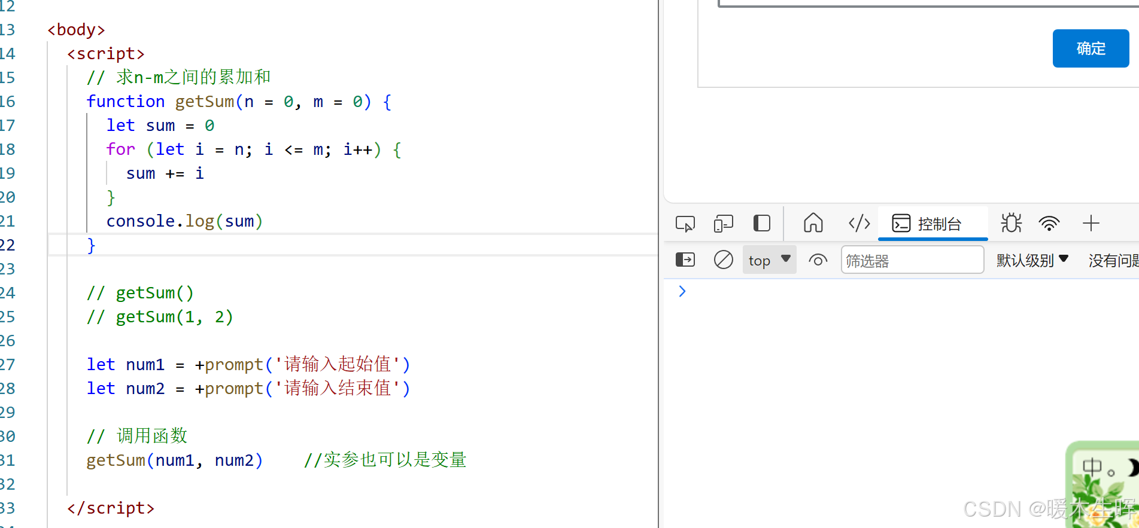Viewport: 1139px width, 528px height.
Task: Click the 中 input method indicator
Action: [x=1092, y=467]
